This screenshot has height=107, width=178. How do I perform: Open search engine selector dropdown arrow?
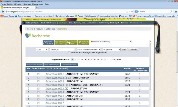[139, 12]
